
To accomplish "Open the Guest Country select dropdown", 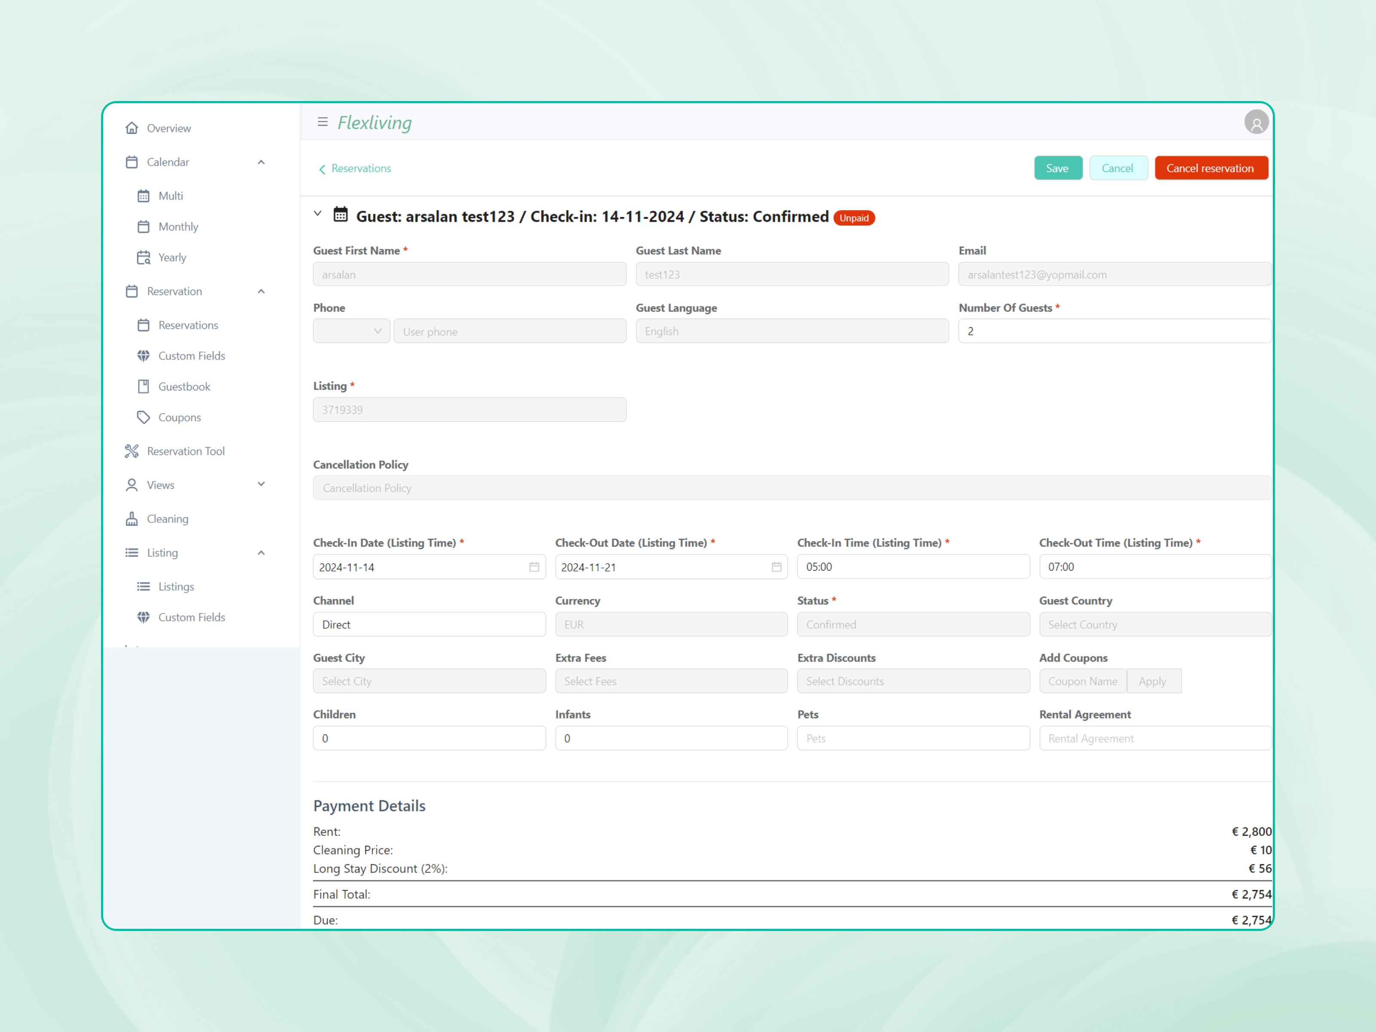I will click(1155, 624).
